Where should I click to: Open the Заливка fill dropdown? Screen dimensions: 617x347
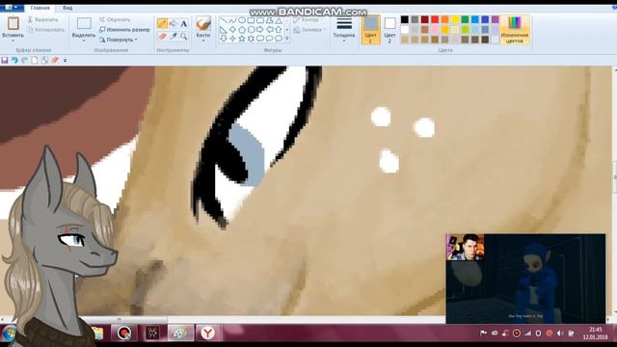[309, 30]
